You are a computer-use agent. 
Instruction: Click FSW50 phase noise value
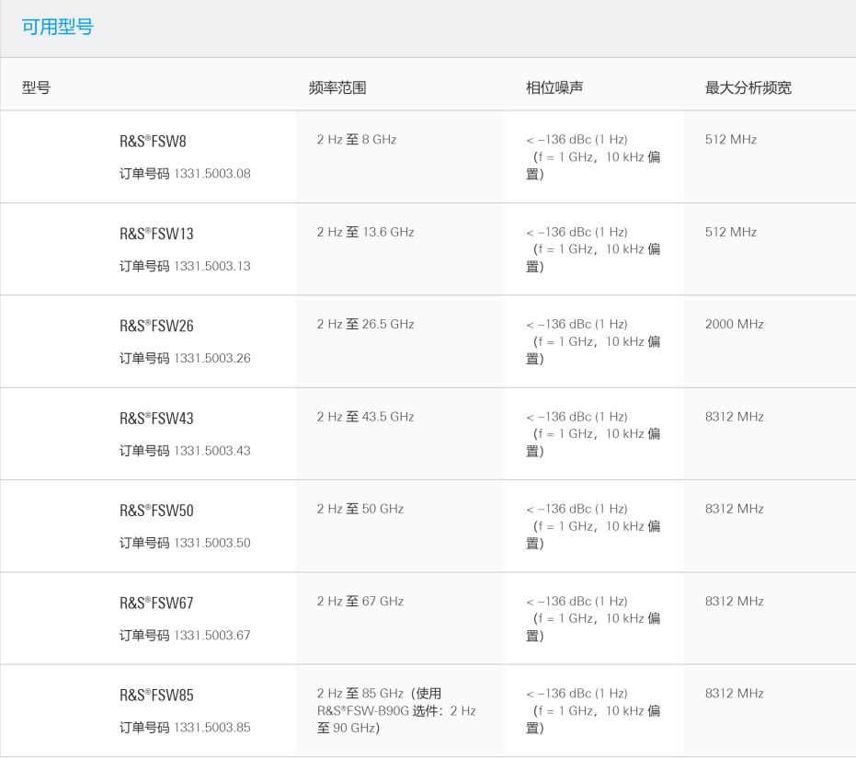coord(593,526)
